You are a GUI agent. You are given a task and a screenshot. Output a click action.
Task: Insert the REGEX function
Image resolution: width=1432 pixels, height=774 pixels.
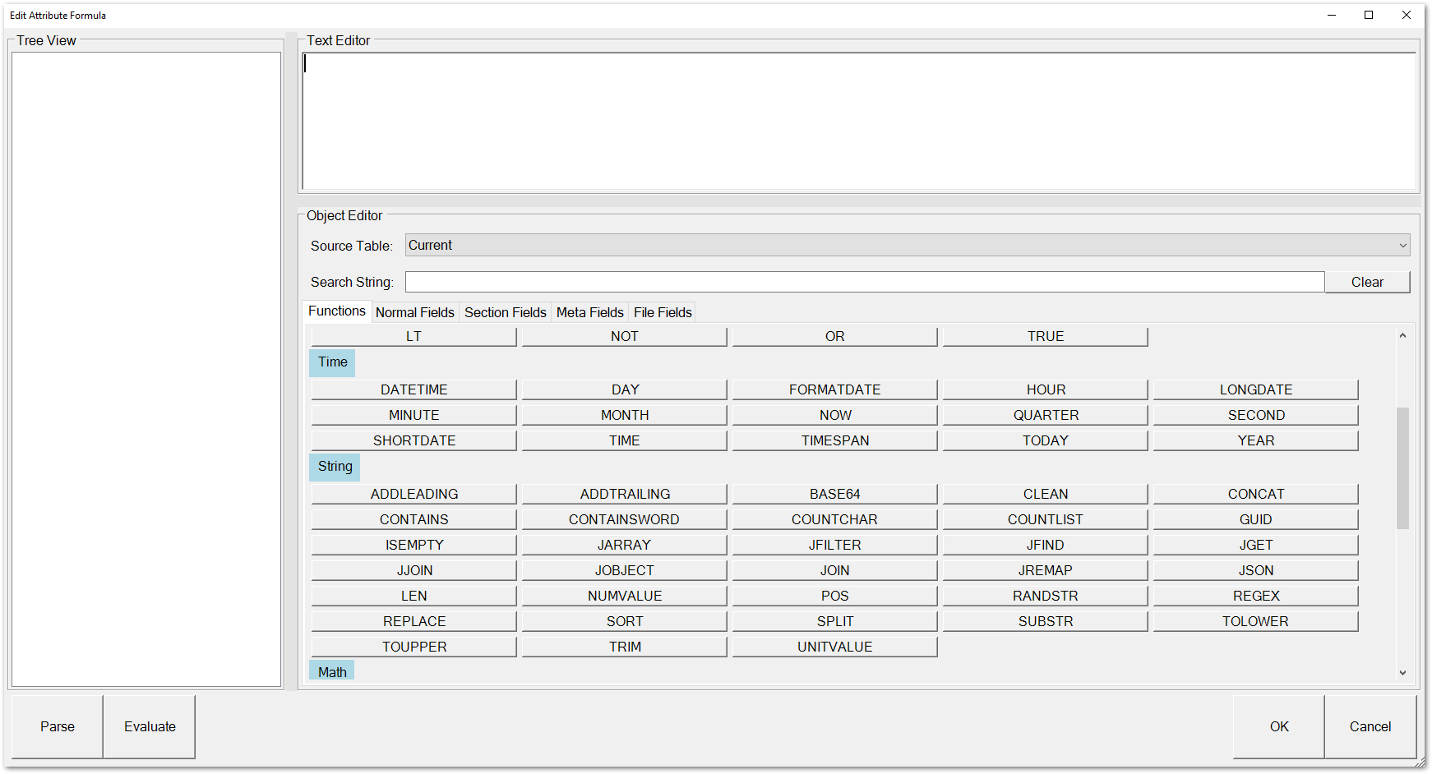pyautogui.click(x=1255, y=596)
